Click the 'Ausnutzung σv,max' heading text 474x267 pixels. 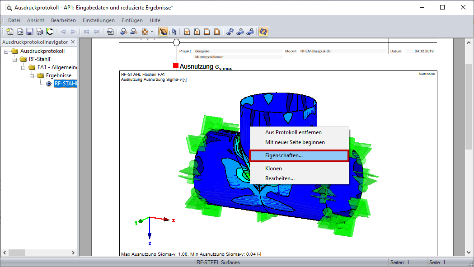pos(206,67)
